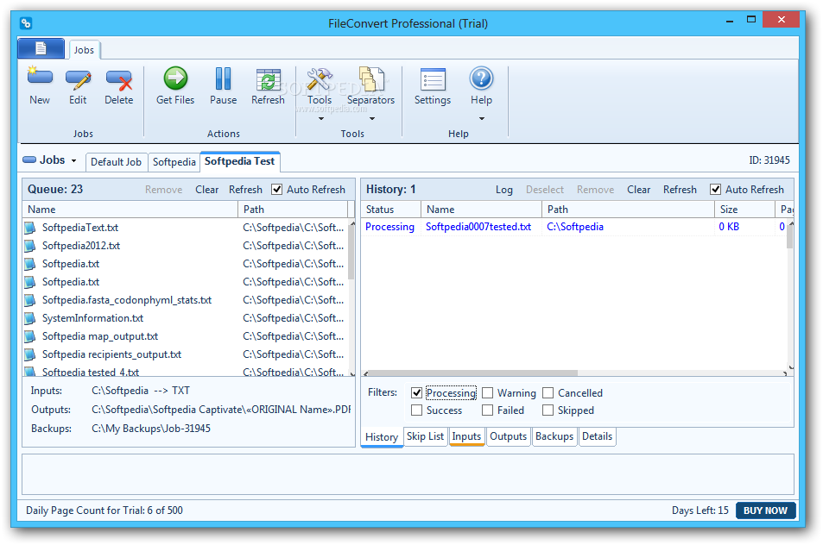This screenshot has height=545, width=823.
Task: Toggle History Auto Refresh checkbox
Action: (x=715, y=189)
